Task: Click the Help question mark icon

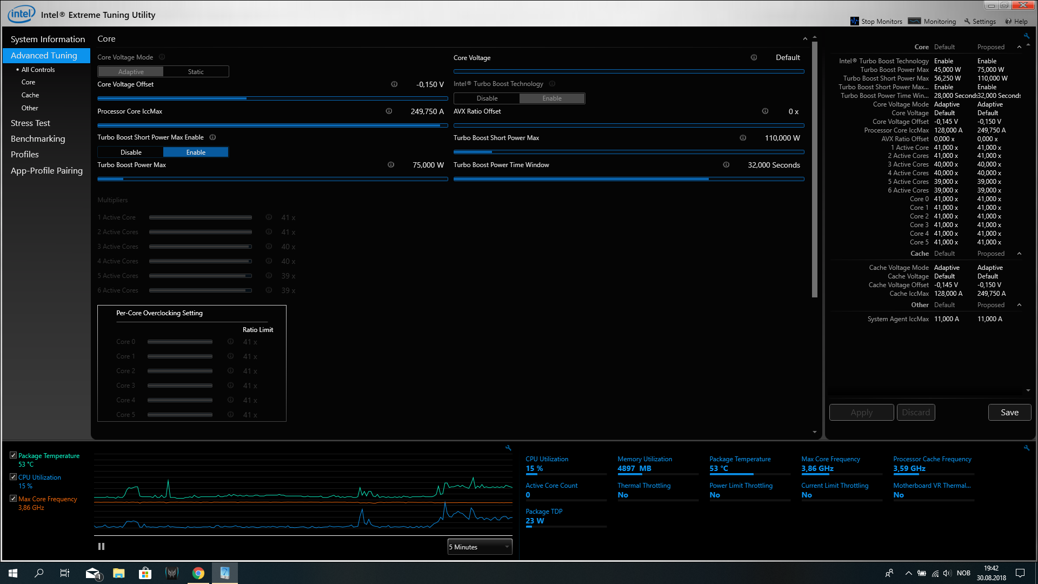Action: [x=1008, y=21]
